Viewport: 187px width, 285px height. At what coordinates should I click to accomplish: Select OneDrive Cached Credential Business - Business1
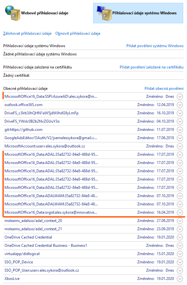click(46, 246)
